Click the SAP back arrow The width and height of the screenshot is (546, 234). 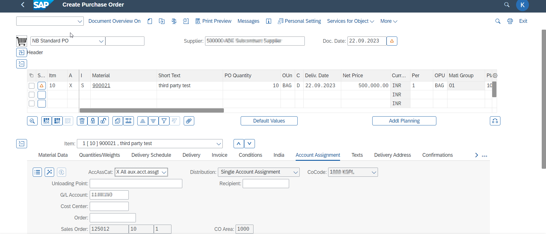tap(23, 5)
